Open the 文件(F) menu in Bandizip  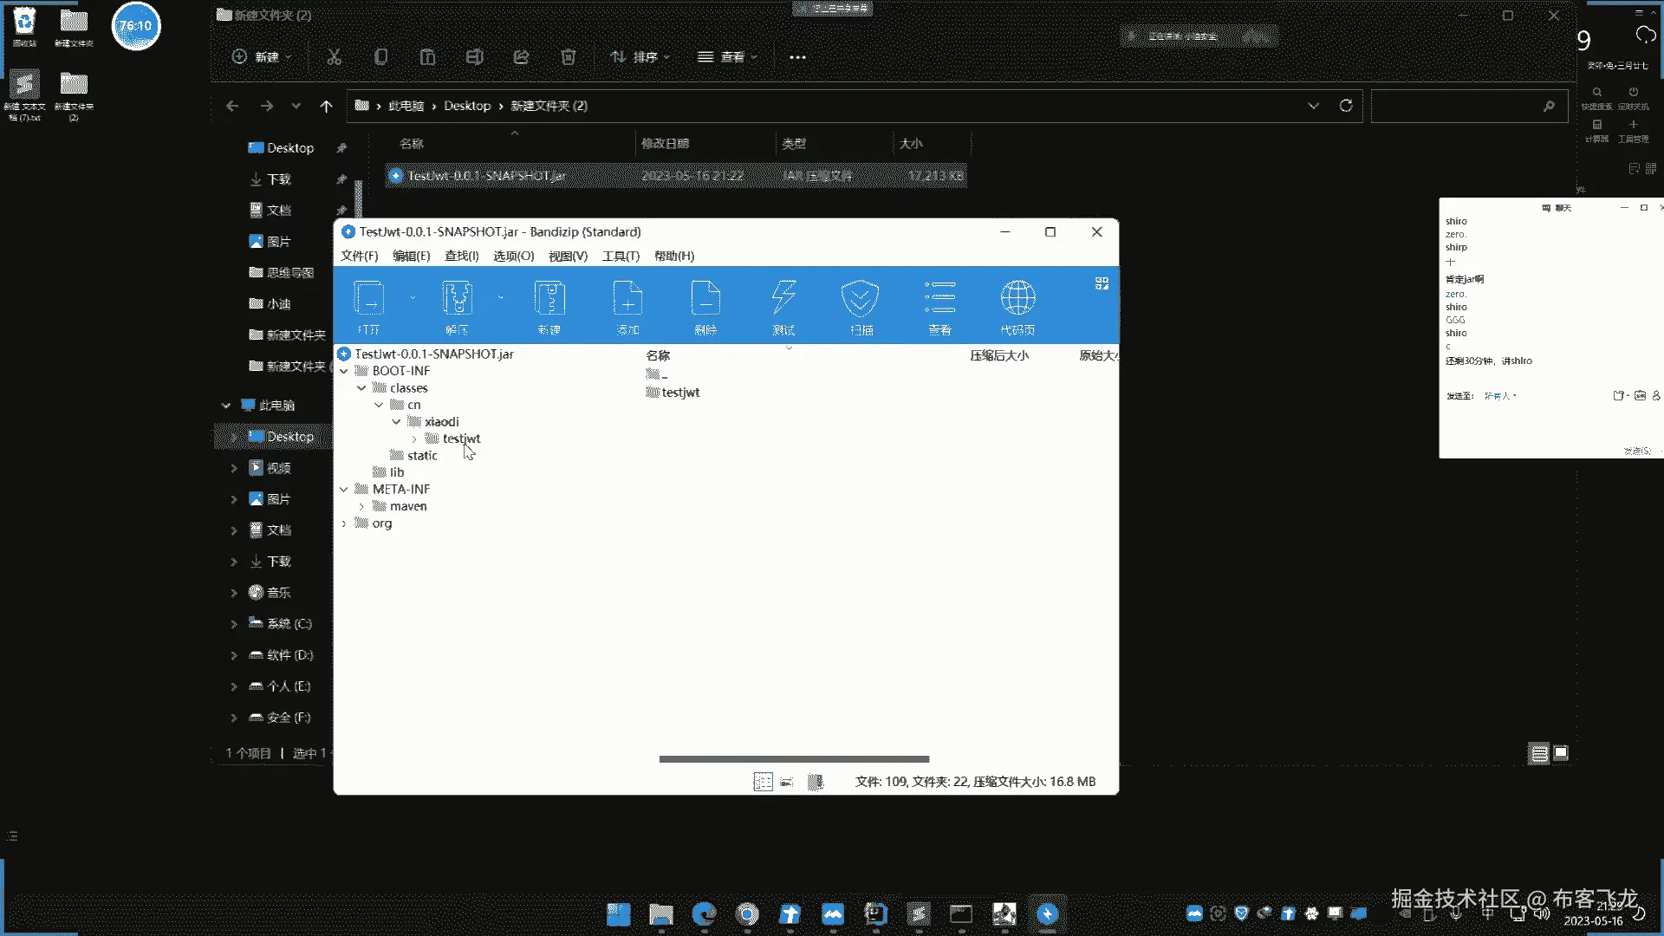click(x=359, y=256)
